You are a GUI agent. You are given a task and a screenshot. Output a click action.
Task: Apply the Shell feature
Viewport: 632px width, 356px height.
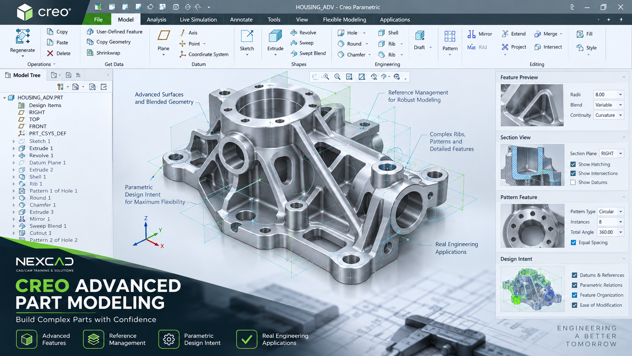(388, 33)
